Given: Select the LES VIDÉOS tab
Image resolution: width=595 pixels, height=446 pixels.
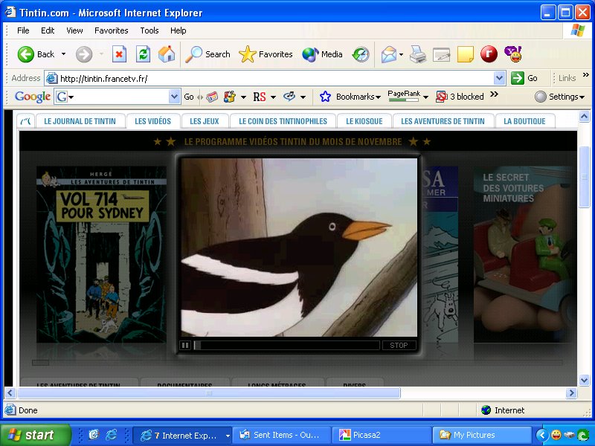Looking at the screenshot, I should click(153, 121).
